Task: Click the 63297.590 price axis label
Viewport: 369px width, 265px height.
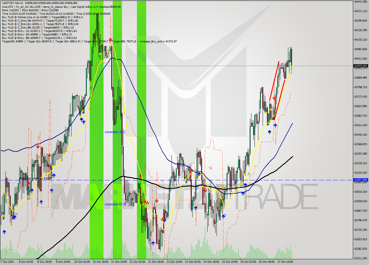Action: coord(361,154)
